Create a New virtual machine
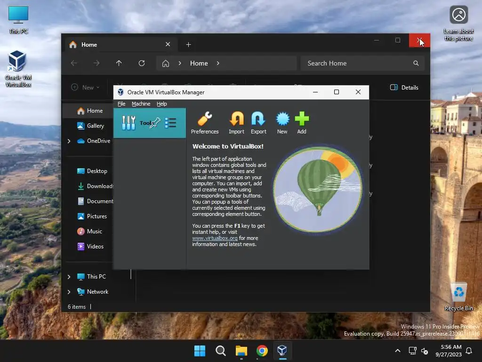 click(282, 123)
